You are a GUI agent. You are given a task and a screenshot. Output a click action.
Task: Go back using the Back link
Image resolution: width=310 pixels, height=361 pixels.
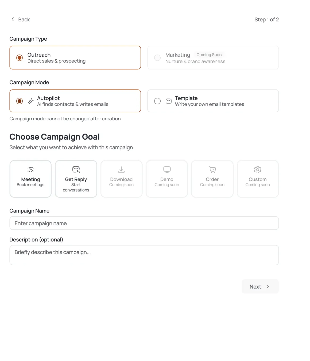20,20
